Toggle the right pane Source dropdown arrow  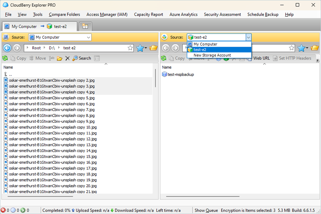(x=248, y=37)
